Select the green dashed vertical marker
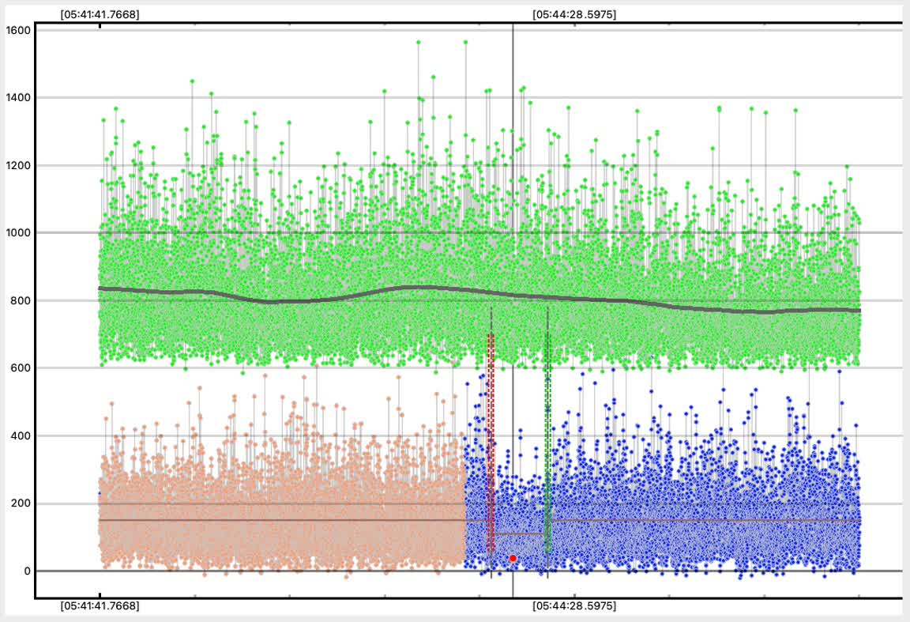Screen dimensions: 910x622 coord(547,443)
